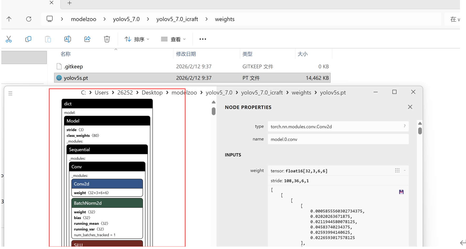Refresh the Explorer folder view
The height and width of the screenshot is (249, 466).
click(29, 19)
